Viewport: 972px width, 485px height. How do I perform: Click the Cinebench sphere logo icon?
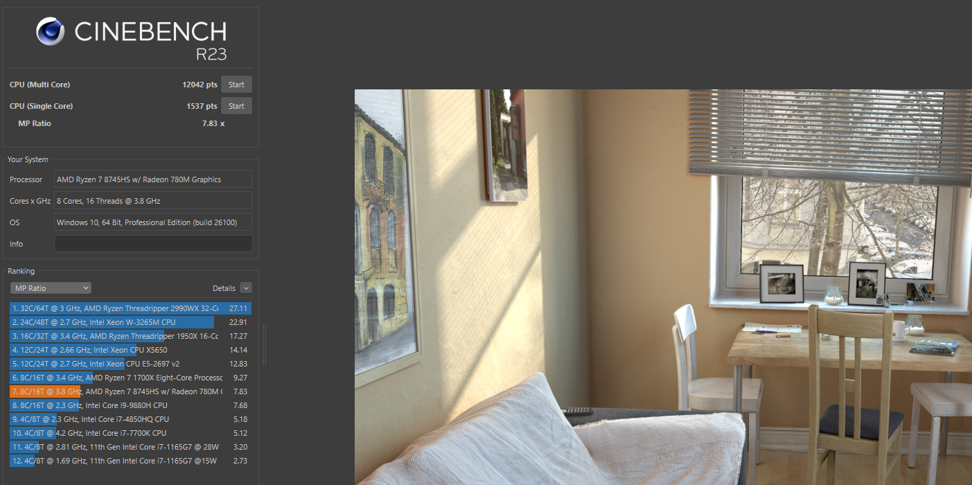pyautogui.click(x=51, y=33)
